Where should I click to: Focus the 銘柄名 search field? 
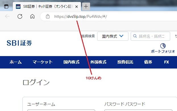[150, 36]
